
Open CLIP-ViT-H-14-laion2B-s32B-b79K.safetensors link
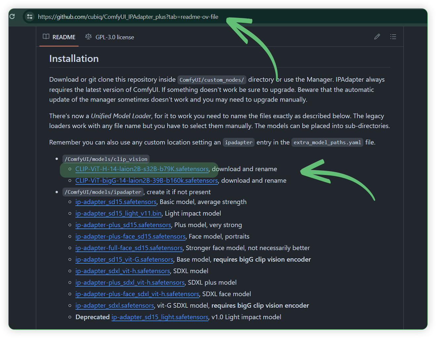[x=142, y=169]
